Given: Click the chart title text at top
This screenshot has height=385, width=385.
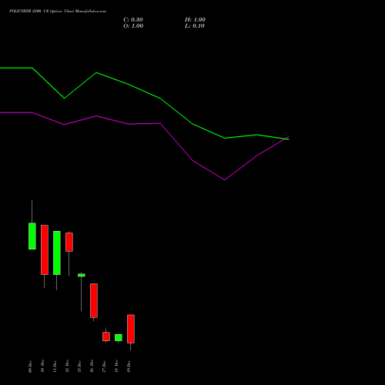Looking at the screenshot, I should [x=58, y=12].
